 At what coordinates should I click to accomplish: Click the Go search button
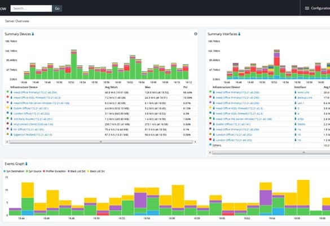[57, 8]
